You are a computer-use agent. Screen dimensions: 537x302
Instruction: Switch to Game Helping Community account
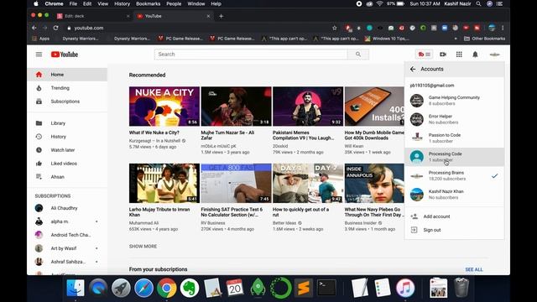(x=454, y=101)
